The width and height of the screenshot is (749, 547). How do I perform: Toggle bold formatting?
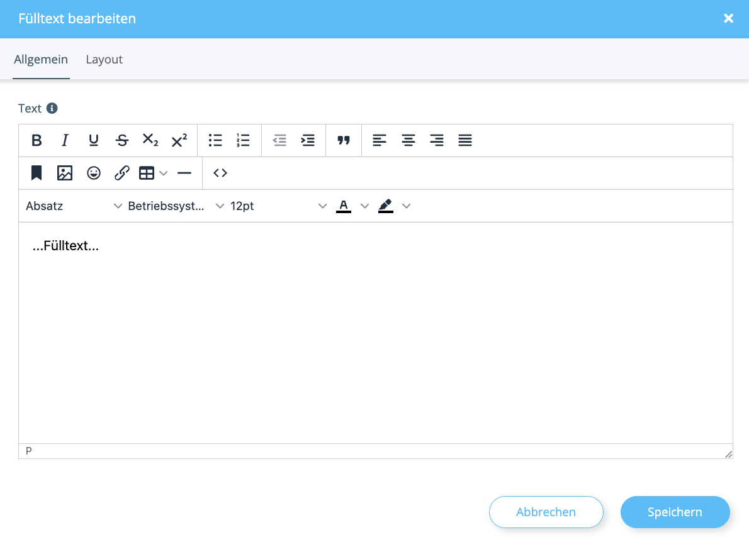click(37, 140)
